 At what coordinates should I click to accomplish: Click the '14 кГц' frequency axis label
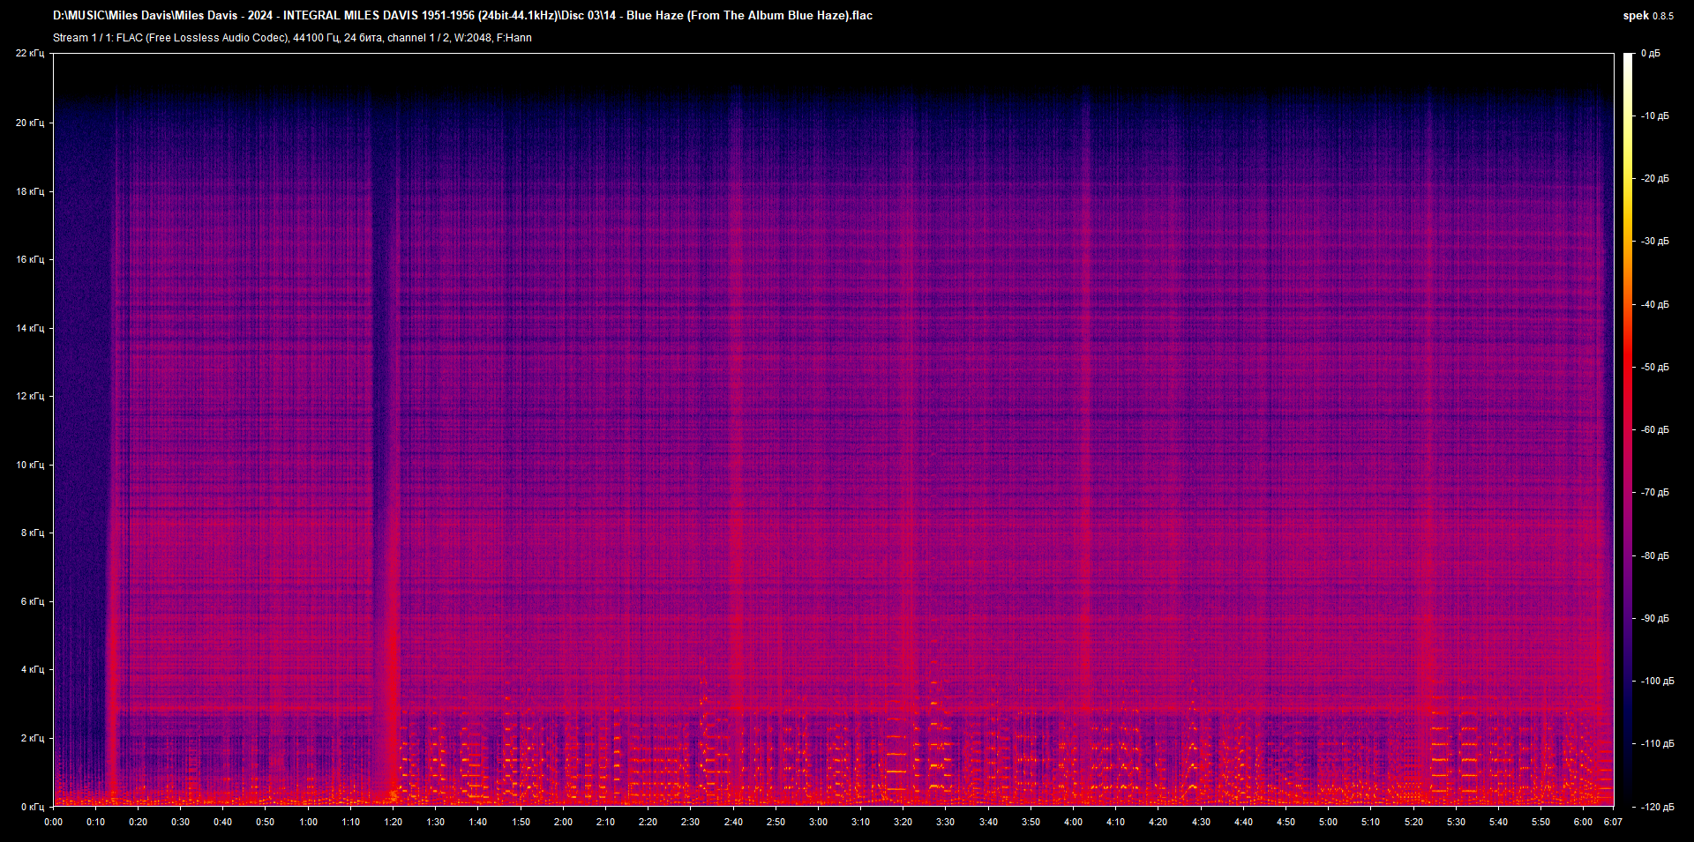(x=30, y=328)
